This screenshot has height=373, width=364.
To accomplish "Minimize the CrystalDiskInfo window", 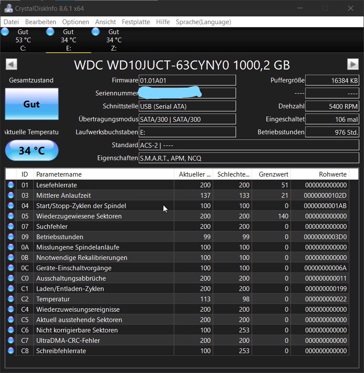I will click(x=300, y=8).
